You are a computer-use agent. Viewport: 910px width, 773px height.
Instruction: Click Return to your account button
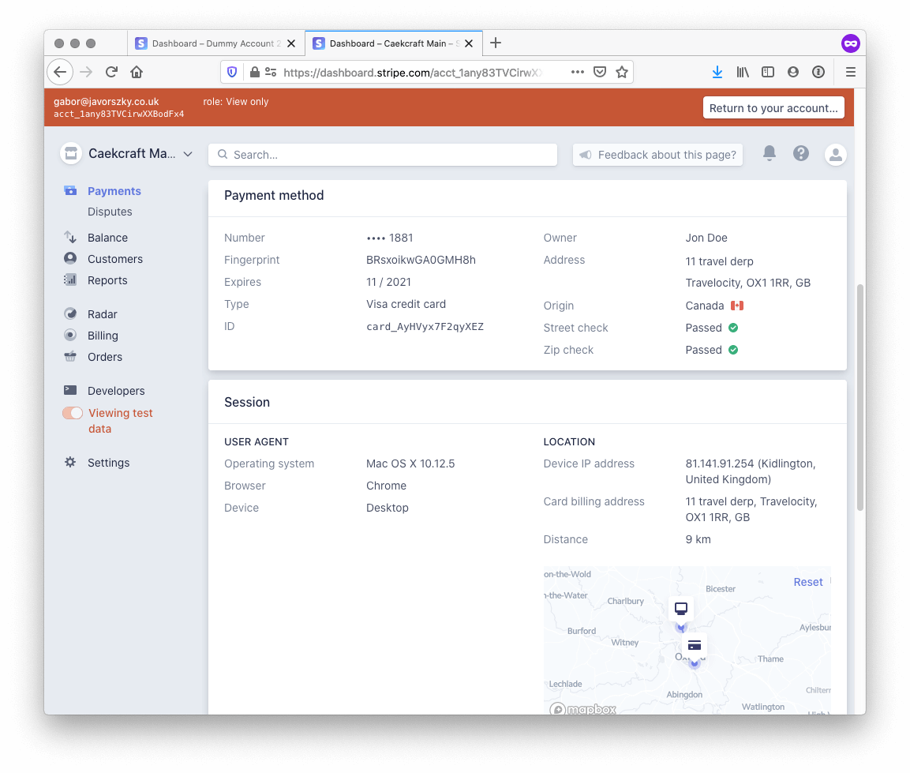click(773, 108)
